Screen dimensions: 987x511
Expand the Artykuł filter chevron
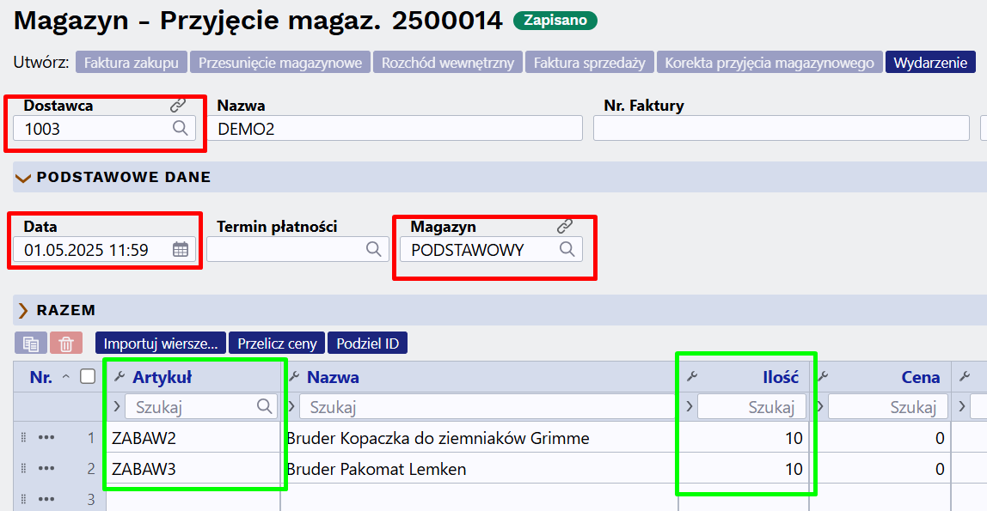coord(116,406)
